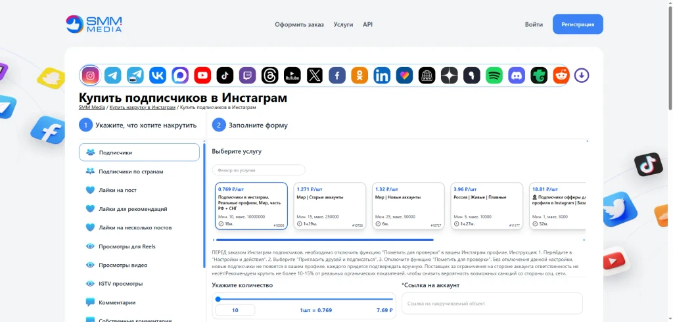Click the service cards horizontal scrollbar
Image resolution: width=673 pixels, height=322 pixels.
pyautogui.click(x=325, y=240)
